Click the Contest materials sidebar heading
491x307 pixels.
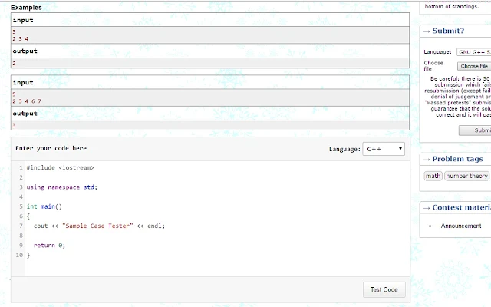click(462, 207)
